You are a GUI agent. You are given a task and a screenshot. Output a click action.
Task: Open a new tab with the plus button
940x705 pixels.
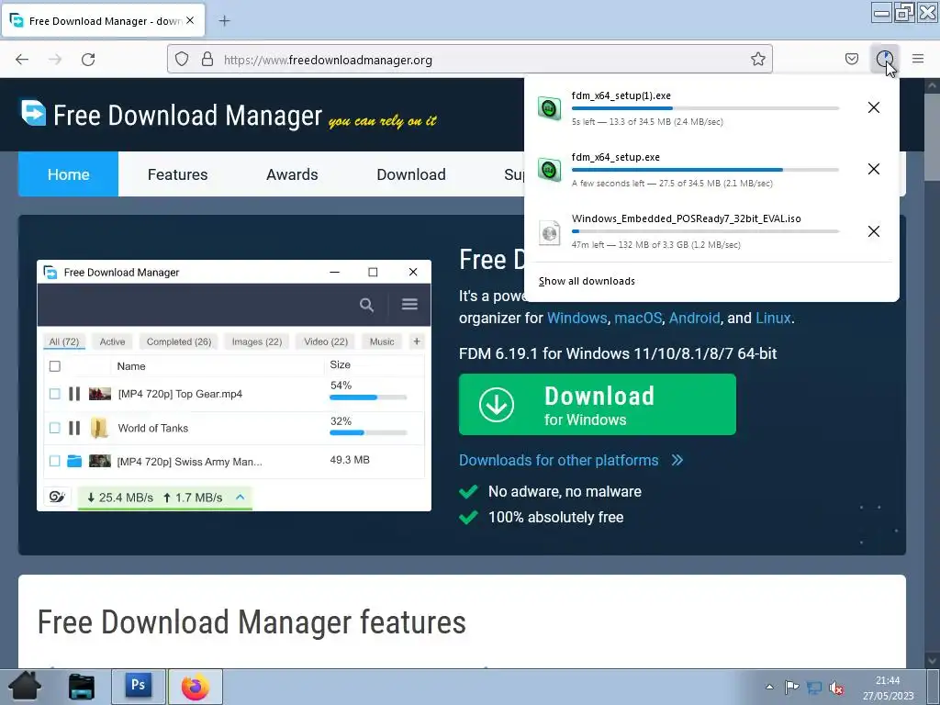point(224,21)
